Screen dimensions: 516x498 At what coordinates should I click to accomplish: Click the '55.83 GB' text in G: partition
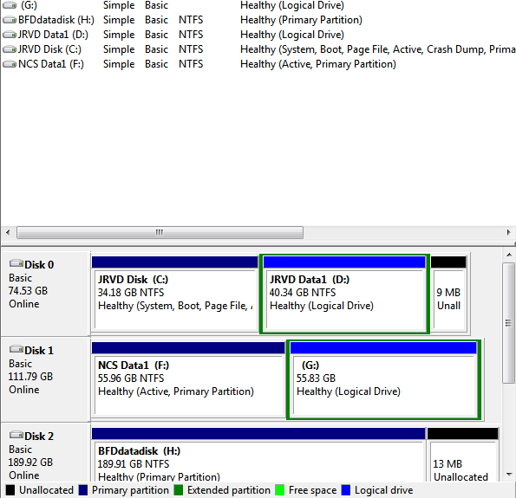pyautogui.click(x=316, y=378)
